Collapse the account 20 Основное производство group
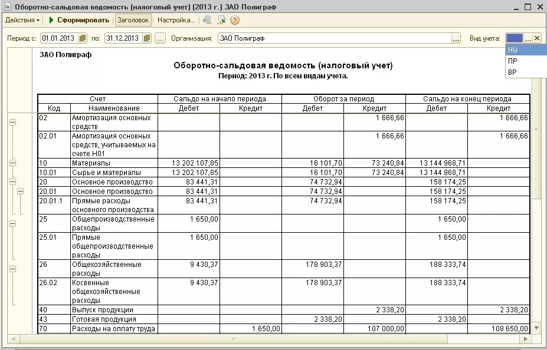This screenshot has height=350, width=547. [x=12, y=182]
